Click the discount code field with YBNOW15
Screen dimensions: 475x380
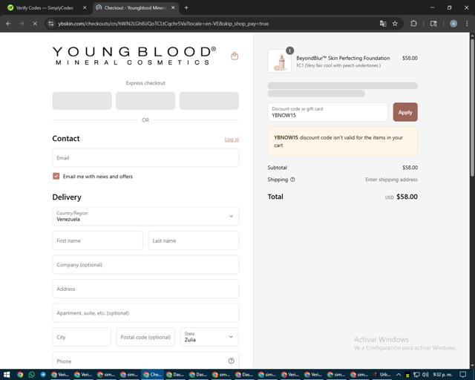click(327, 112)
